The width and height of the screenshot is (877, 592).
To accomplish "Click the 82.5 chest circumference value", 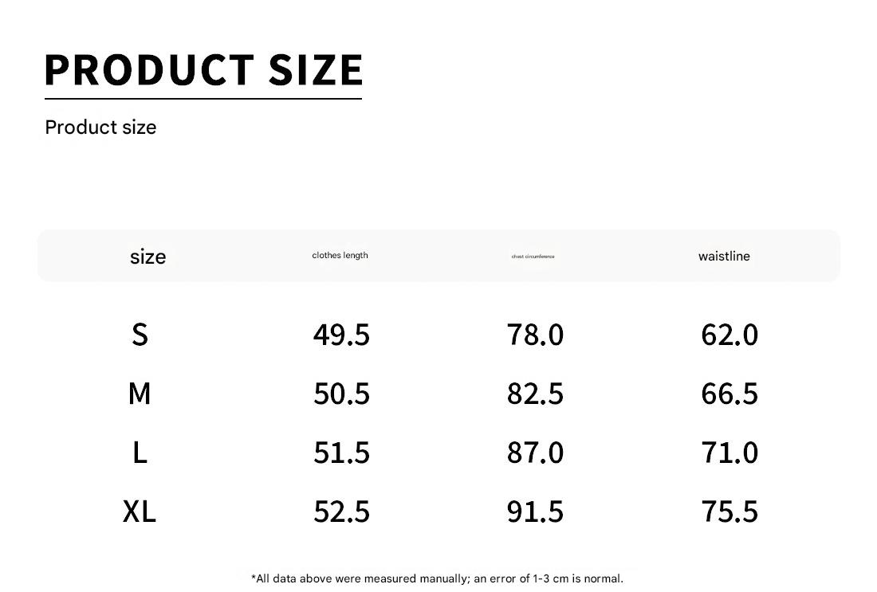I will click(x=535, y=394).
